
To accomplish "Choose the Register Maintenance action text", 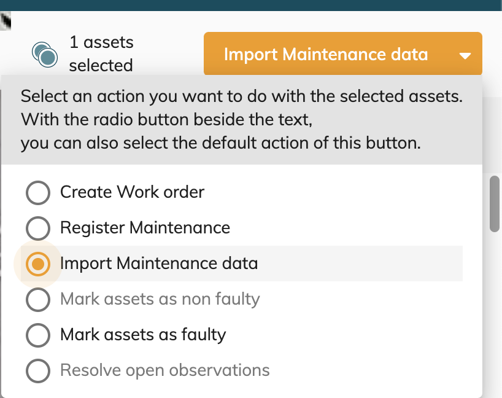I will pos(145,228).
